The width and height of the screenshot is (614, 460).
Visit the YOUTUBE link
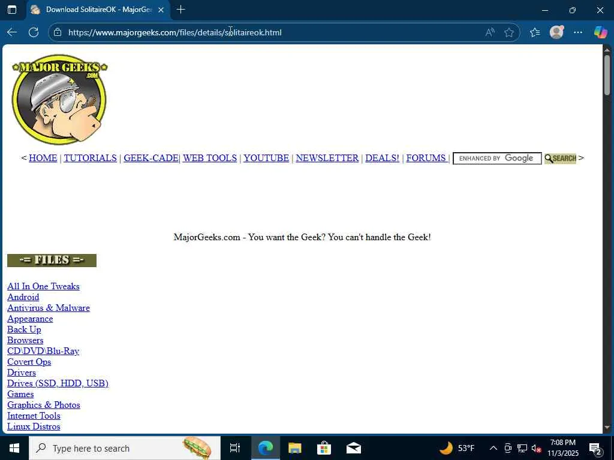(x=266, y=158)
